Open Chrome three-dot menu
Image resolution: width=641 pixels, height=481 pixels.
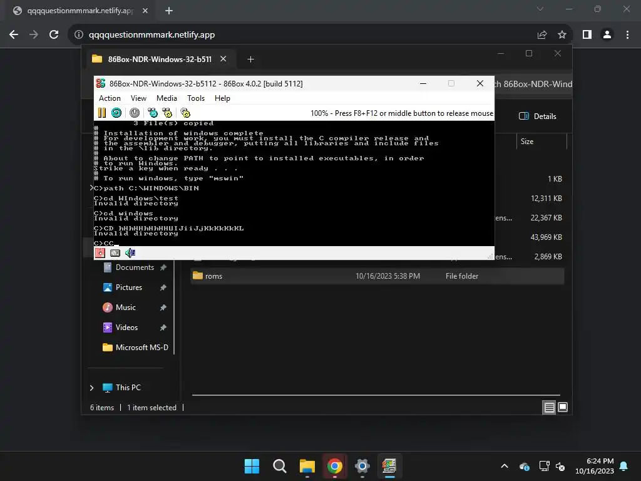(x=627, y=35)
